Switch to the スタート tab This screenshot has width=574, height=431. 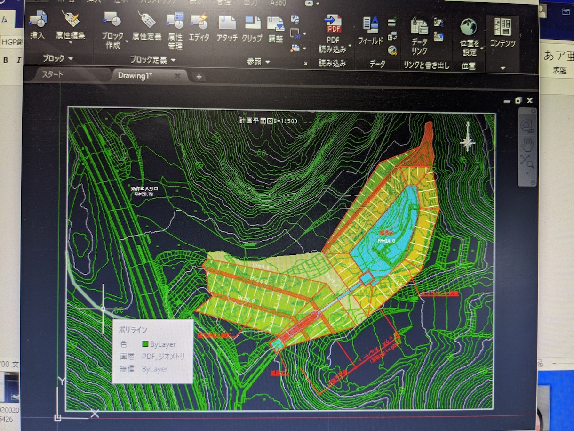(52, 74)
